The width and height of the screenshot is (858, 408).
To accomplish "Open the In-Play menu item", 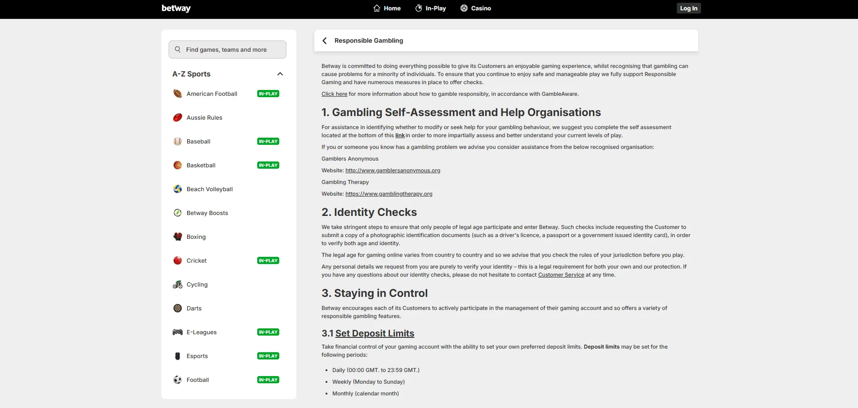I will tap(431, 8).
